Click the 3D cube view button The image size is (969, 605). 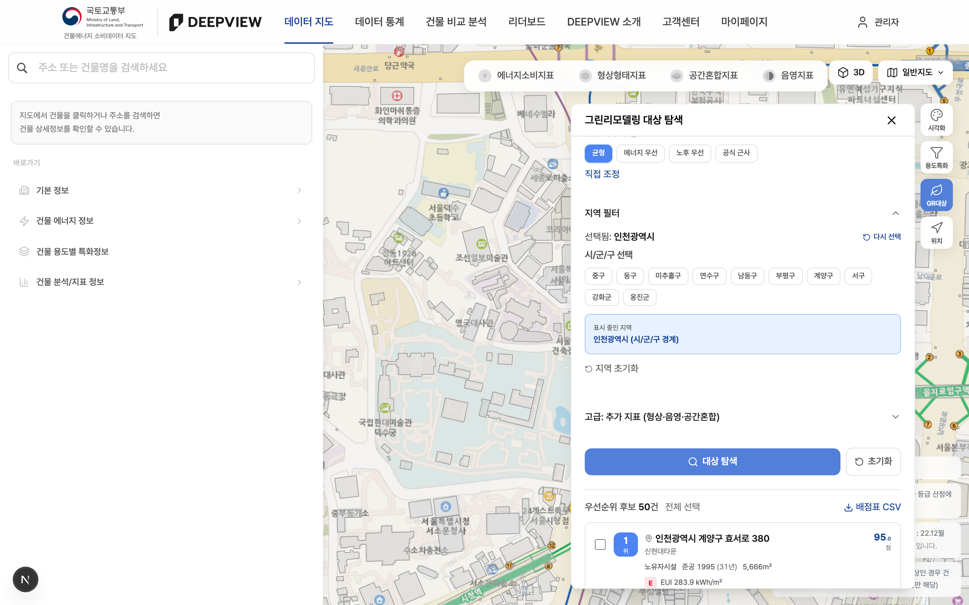tap(851, 72)
